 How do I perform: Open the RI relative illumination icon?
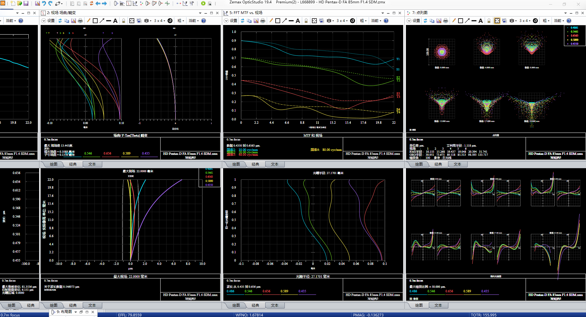coord(122,4)
